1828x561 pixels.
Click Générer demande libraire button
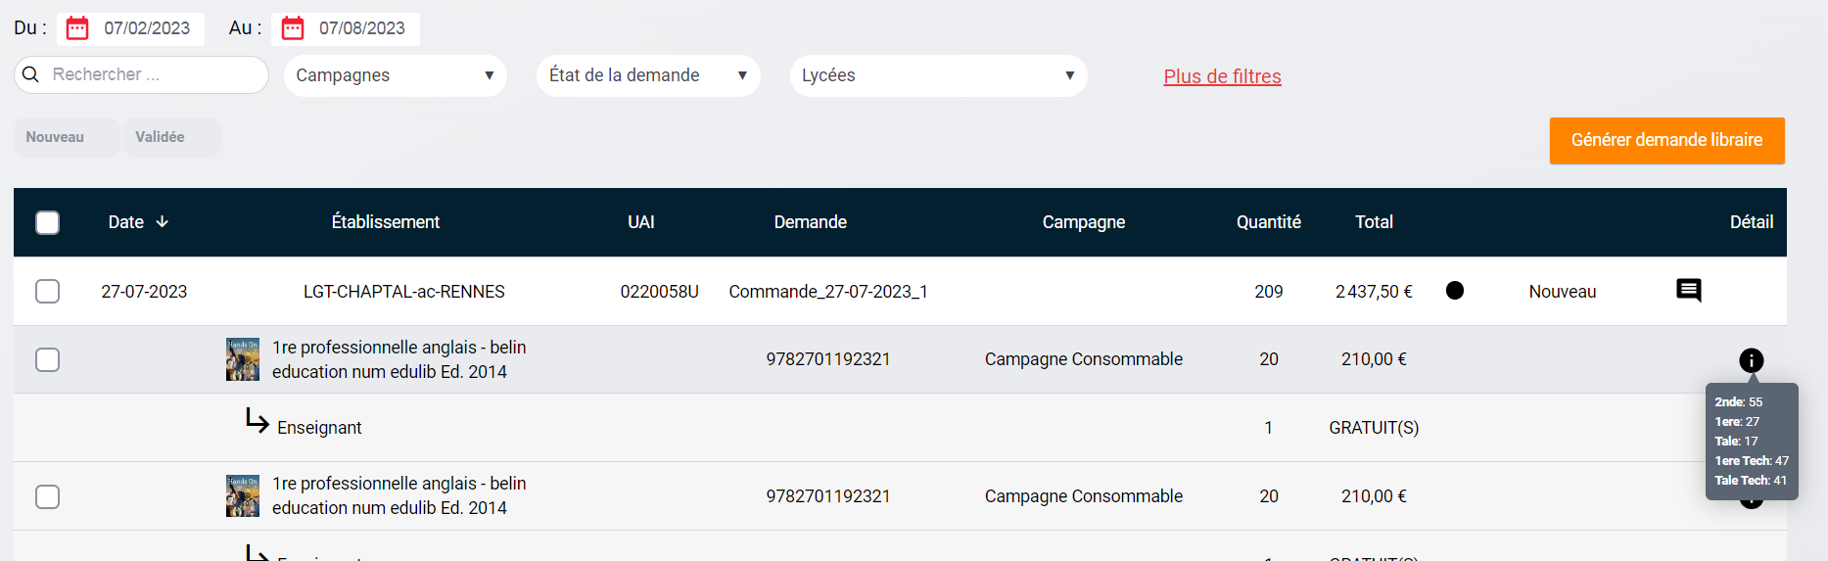pos(1666,140)
